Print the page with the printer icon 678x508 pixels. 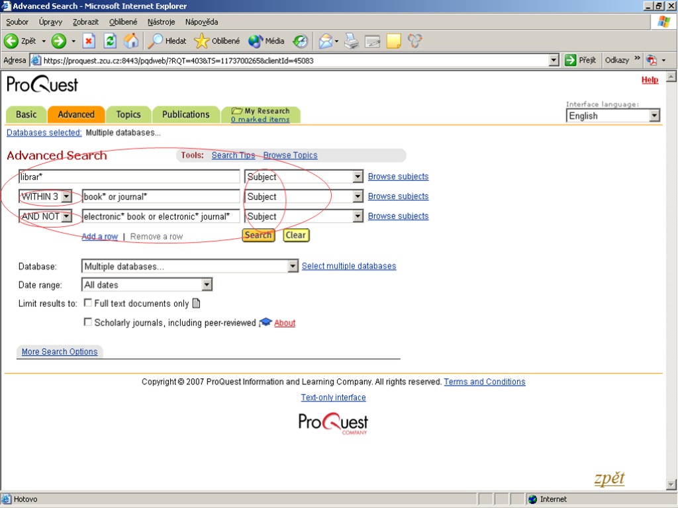(352, 41)
